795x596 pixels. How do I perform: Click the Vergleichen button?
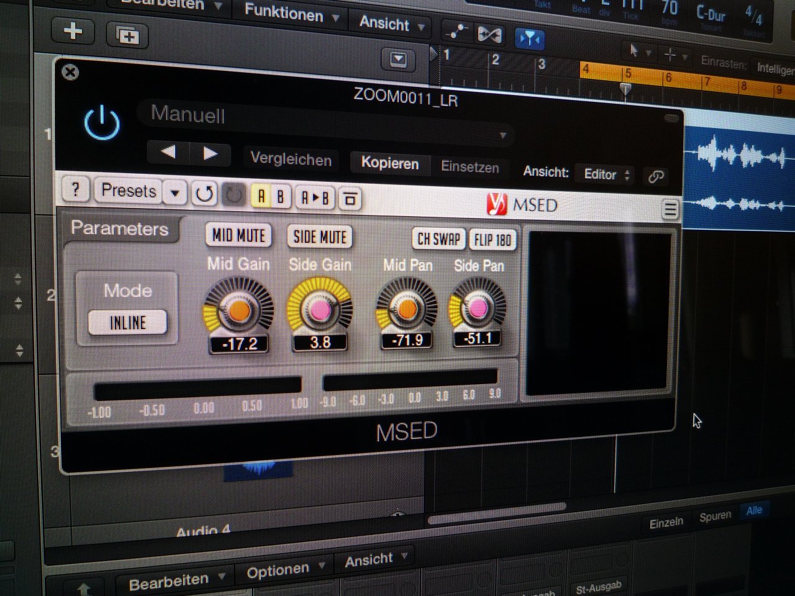pos(291,160)
